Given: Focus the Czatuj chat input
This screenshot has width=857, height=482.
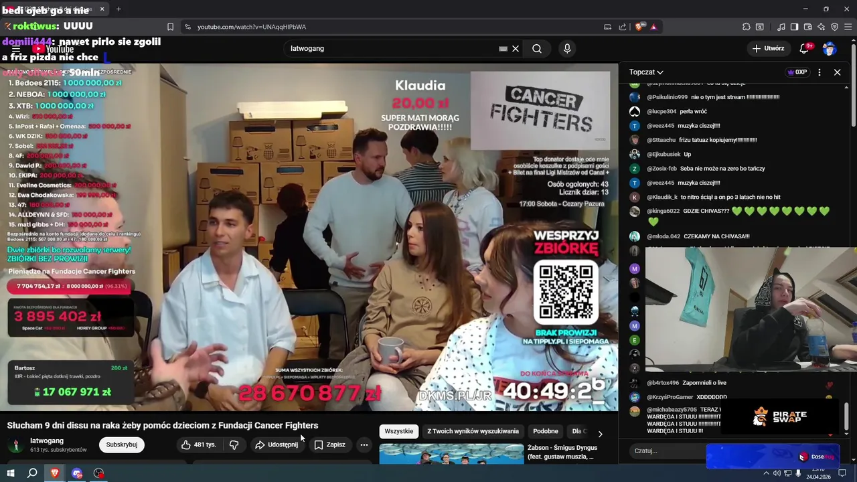Looking at the screenshot, I should (x=668, y=451).
